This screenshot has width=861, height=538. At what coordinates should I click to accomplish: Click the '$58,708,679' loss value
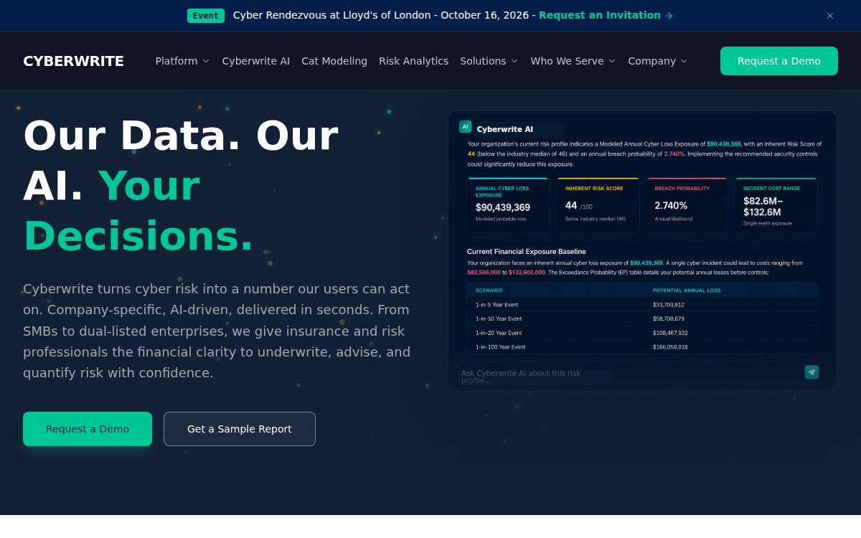(x=669, y=318)
